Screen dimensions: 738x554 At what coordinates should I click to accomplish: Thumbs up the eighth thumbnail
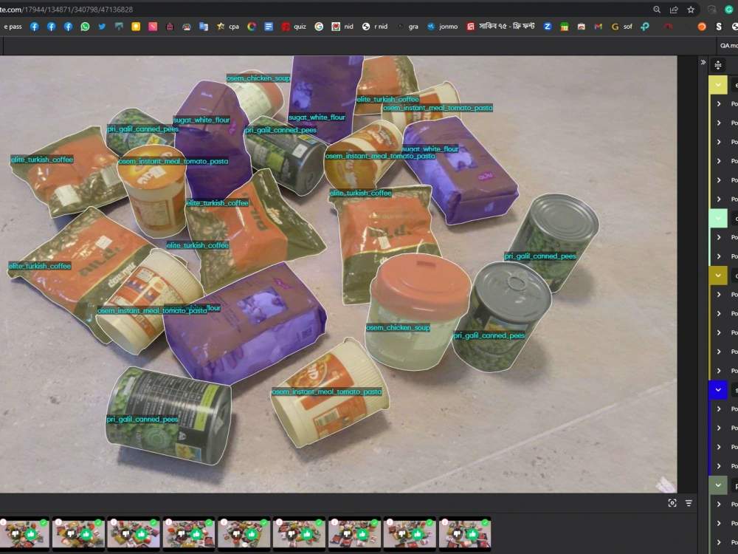pos(418,534)
